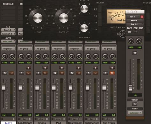Open the send a selector dropdown

point(135,20)
